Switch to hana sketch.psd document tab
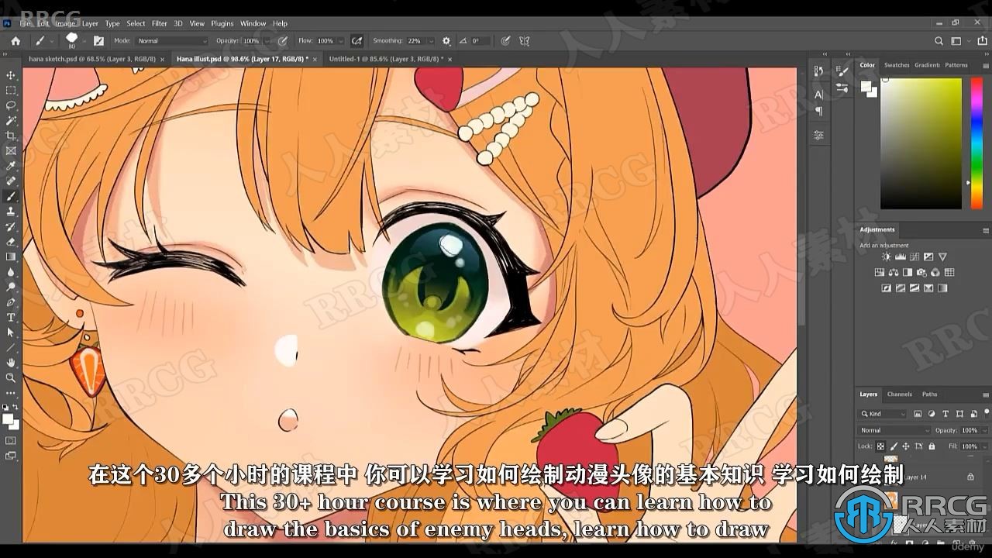The height and width of the screenshot is (558, 992). pos(92,59)
